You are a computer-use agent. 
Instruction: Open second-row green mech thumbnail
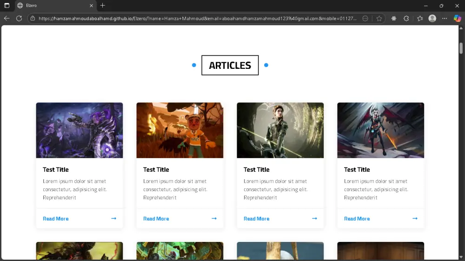(x=179, y=251)
